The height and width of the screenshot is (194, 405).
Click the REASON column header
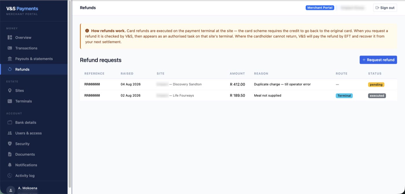click(x=261, y=74)
